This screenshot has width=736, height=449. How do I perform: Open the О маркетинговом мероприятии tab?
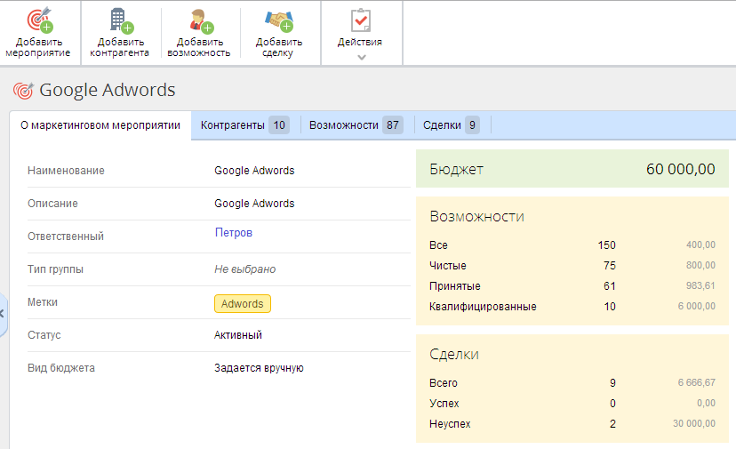pos(100,125)
